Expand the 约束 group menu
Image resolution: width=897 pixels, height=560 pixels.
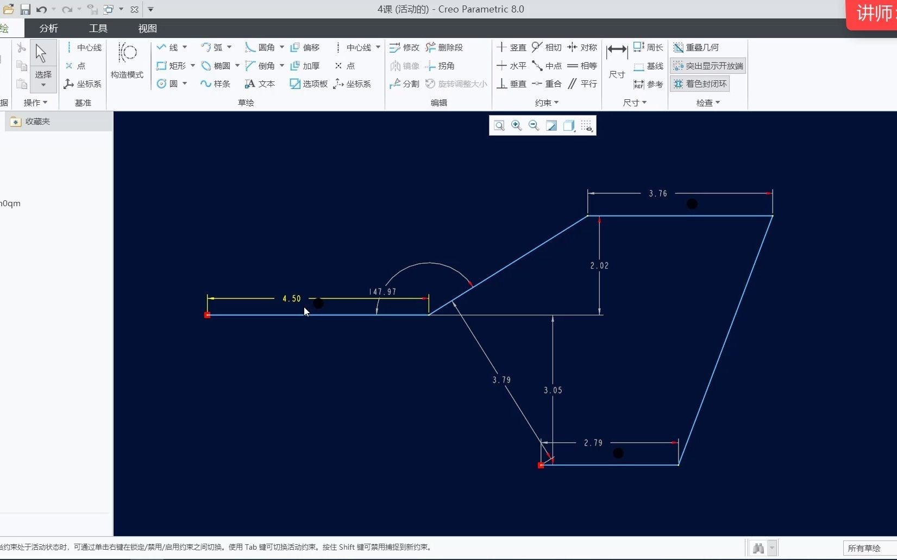point(547,103)
